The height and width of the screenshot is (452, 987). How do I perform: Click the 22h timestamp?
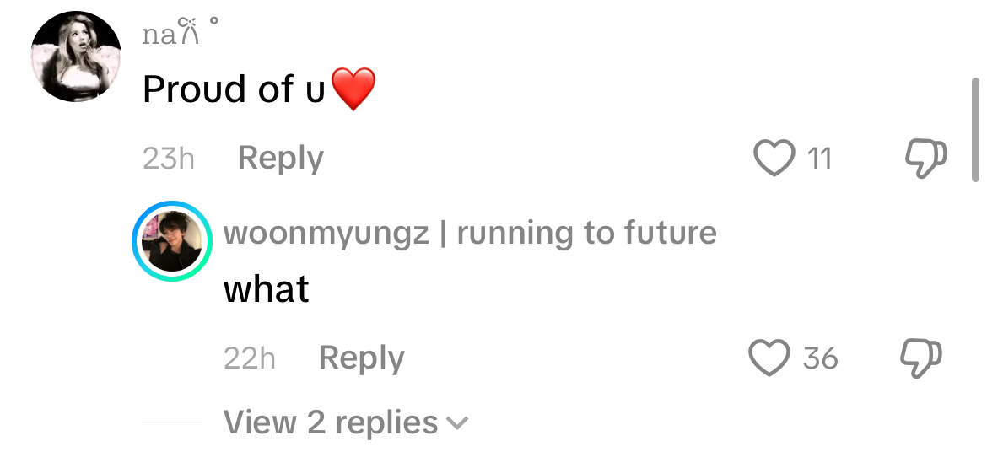(249, 358)
